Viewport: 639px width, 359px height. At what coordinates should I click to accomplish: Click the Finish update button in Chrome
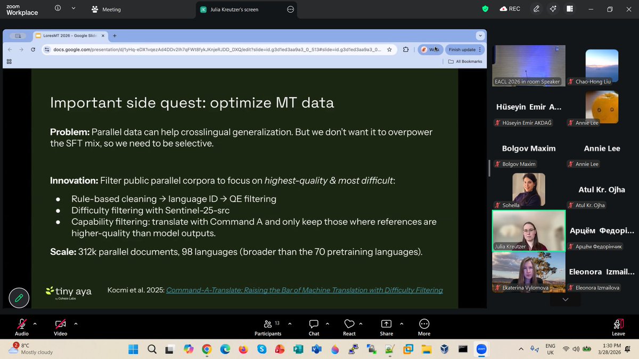pyautogui.click(x=465, y=49)
